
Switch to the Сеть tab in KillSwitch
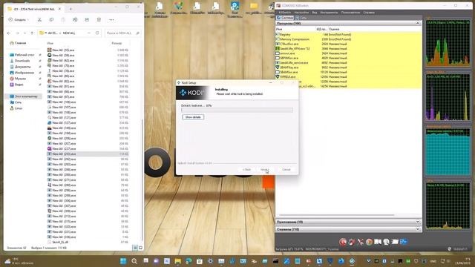pyautogui.click(x=301, y=18)
